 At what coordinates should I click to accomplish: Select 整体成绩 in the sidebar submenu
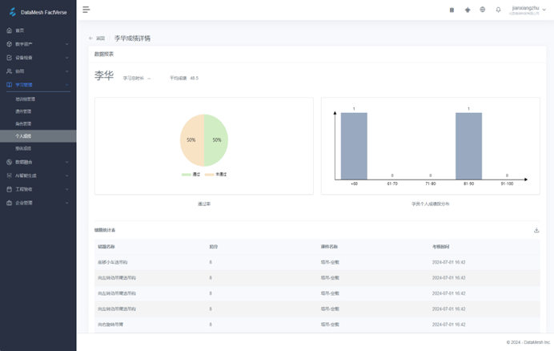tap(24, 148)
